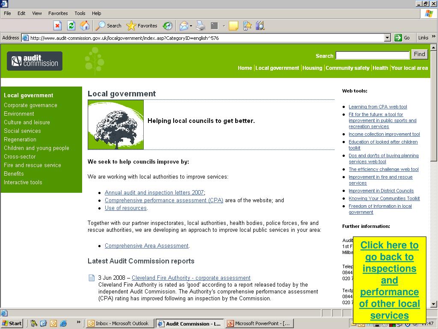The image size is (438, 329).
Task: Select Interactive tools in the sidebar
Action: [x=23, y=182]
